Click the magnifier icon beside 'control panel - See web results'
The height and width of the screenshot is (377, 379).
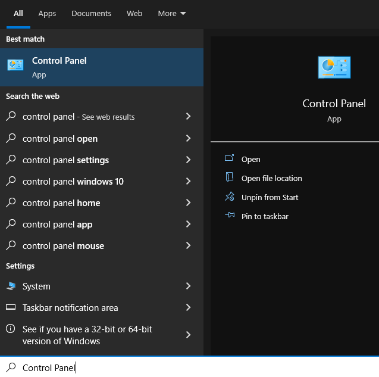click(11, 116)
